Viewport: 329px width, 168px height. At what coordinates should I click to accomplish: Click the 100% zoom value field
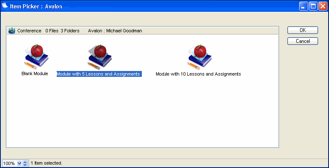pos(9,163)
